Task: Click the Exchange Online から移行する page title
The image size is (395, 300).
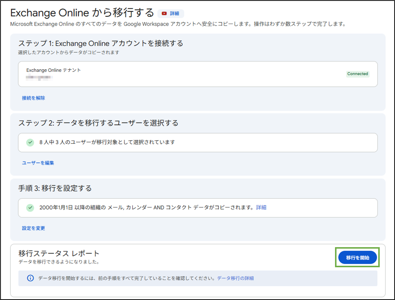Action: pos(82,13)
